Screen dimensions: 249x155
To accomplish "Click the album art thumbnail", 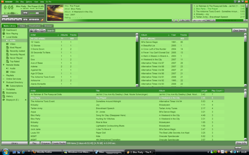I will (55, 13).
